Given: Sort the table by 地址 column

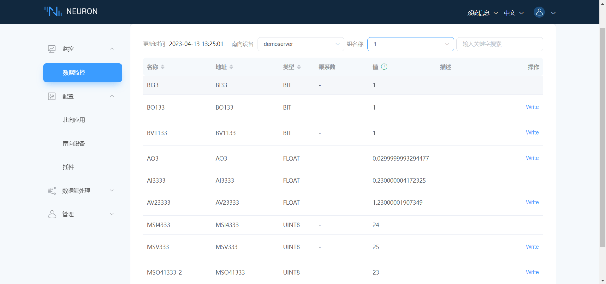Looking at the screenshot, I should [x=231, y=67].
